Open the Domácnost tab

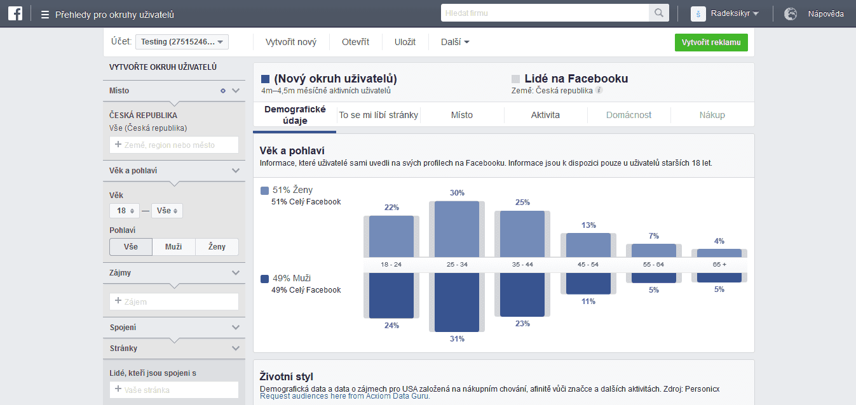tap(629, 115)
